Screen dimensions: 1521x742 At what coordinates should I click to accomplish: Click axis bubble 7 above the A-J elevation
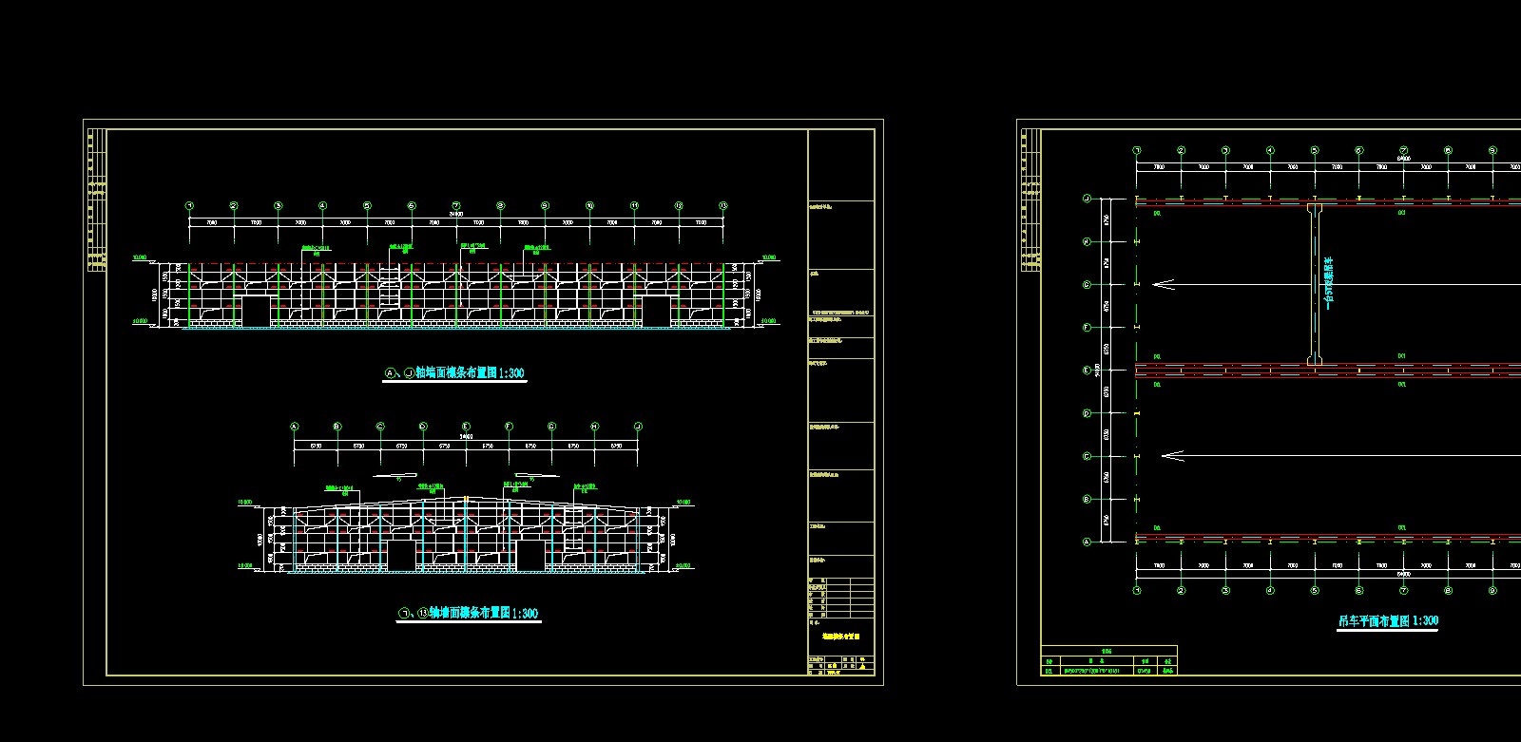coord(456,205)
